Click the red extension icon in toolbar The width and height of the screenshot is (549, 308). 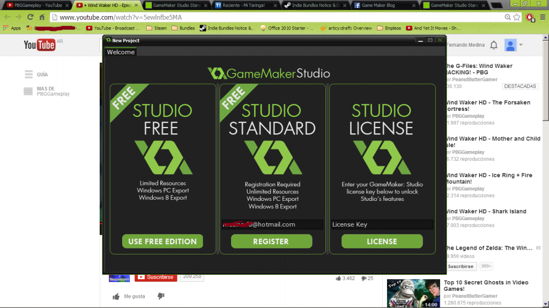click(x=530, y=18)
